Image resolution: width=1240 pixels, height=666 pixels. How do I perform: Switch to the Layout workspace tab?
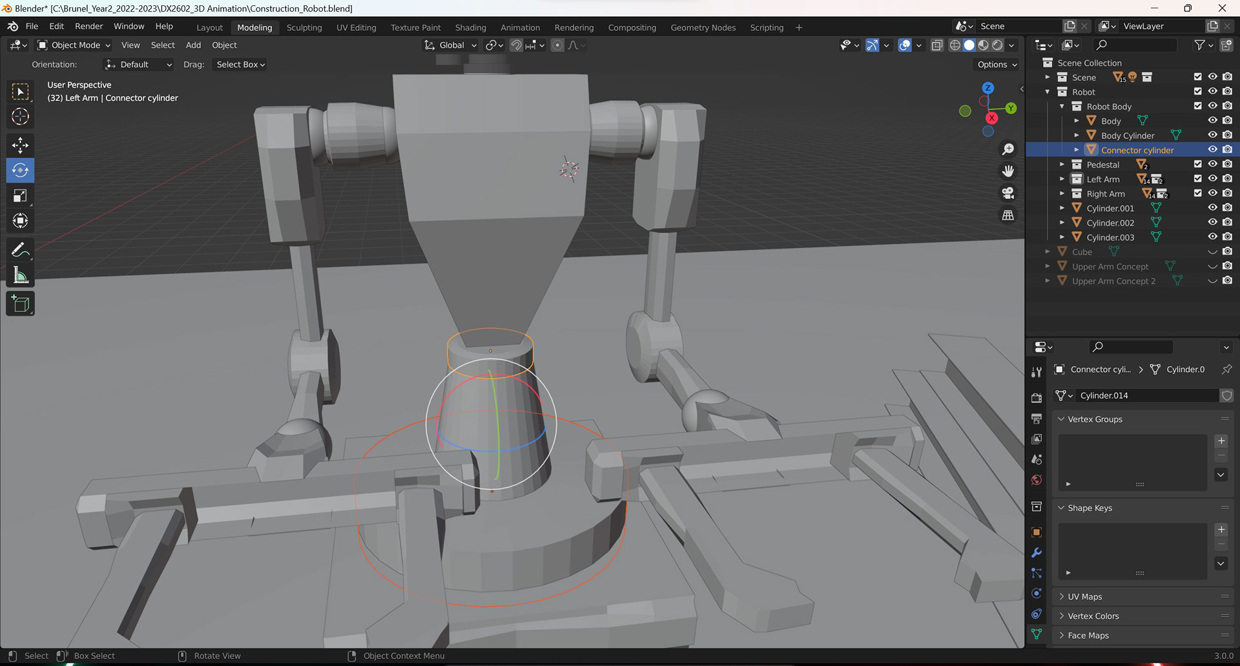click(x=209, y=27)
